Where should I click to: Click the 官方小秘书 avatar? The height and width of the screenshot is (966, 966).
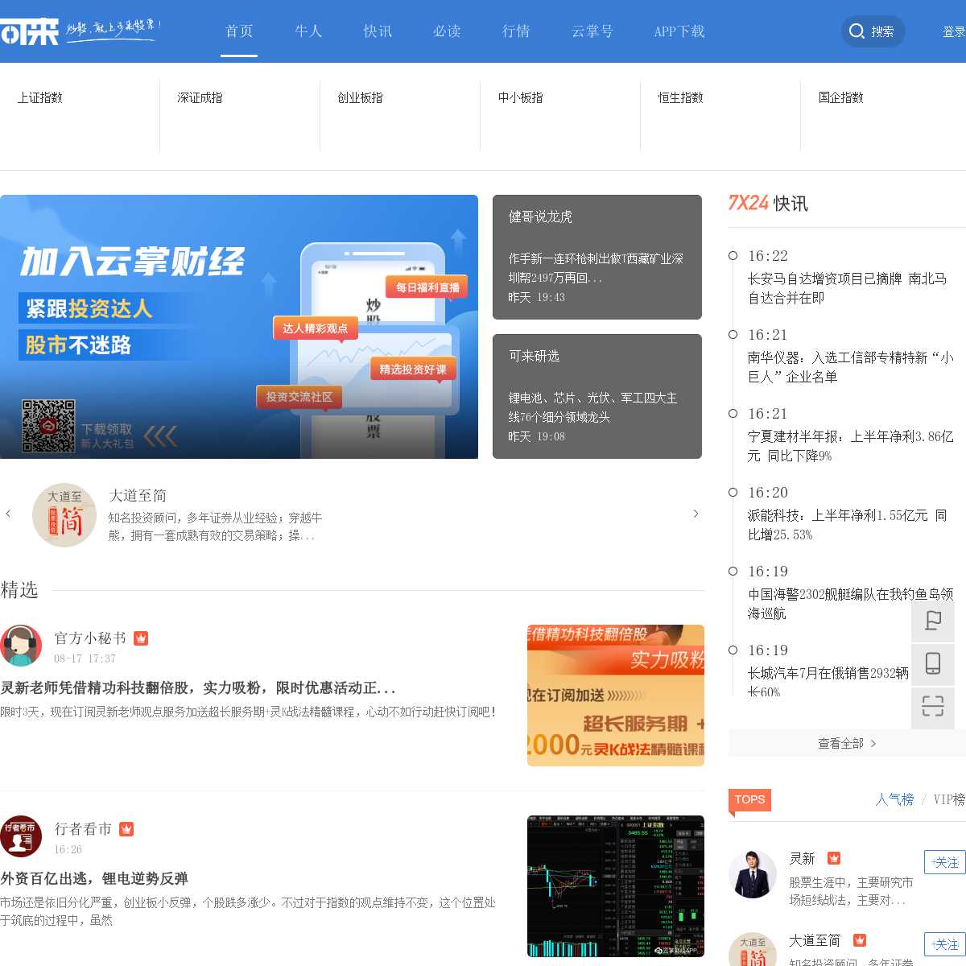[x=21, y=646]
